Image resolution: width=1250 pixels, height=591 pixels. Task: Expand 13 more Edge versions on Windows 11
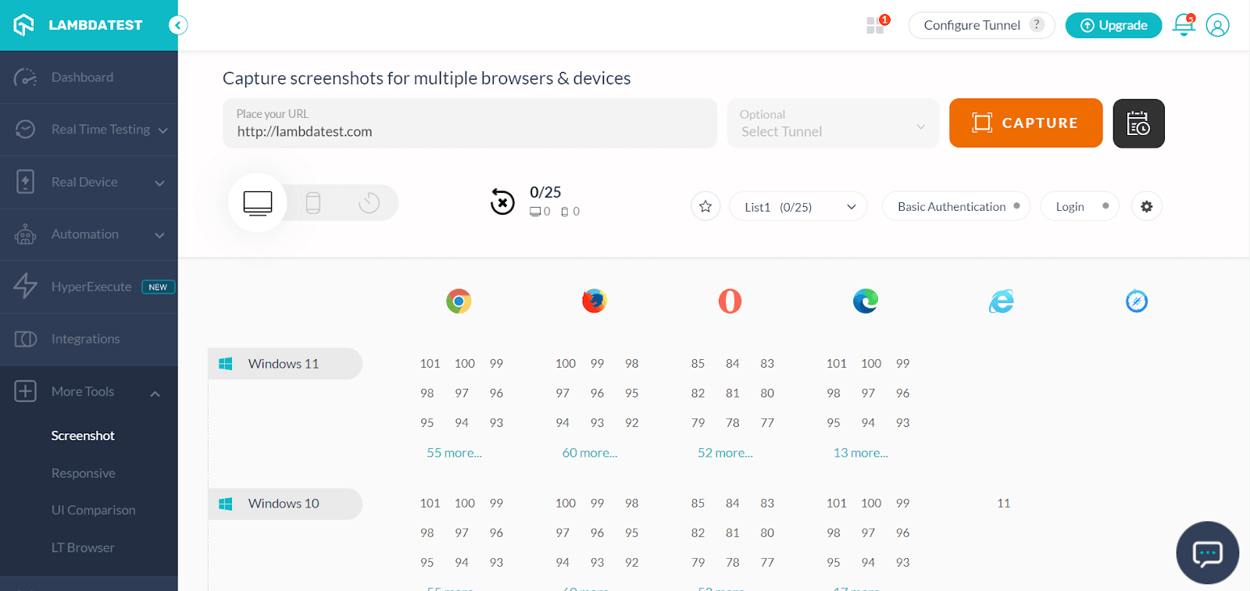(x=861, y=453)
